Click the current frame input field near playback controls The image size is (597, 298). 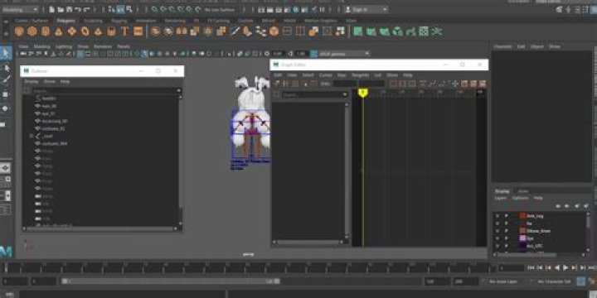pos(512,268)
